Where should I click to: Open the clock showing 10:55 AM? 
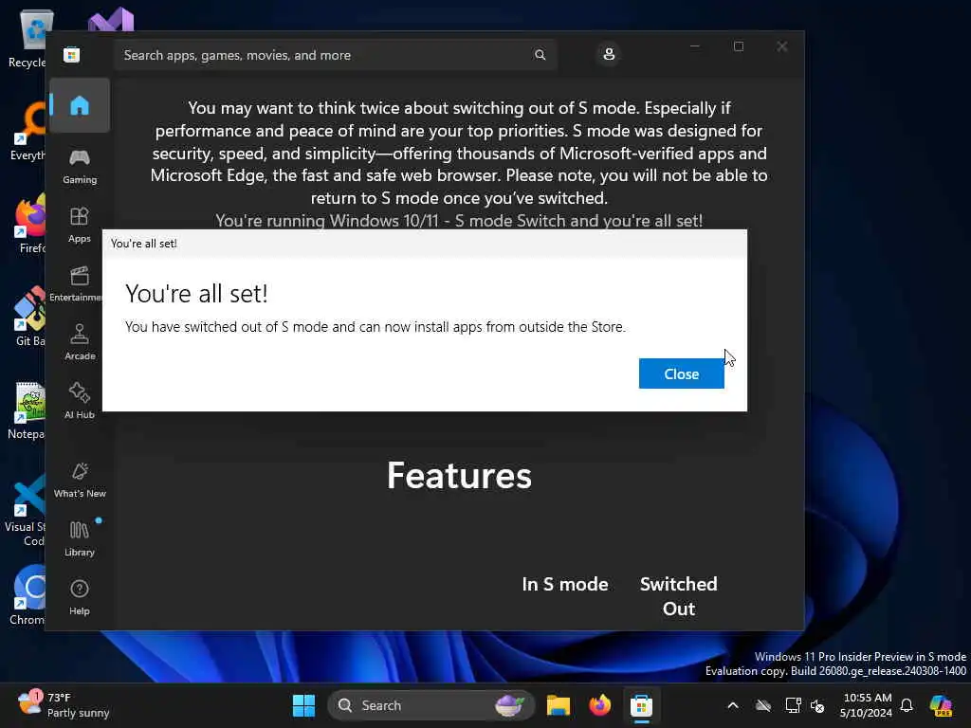[x=867, y=705]
